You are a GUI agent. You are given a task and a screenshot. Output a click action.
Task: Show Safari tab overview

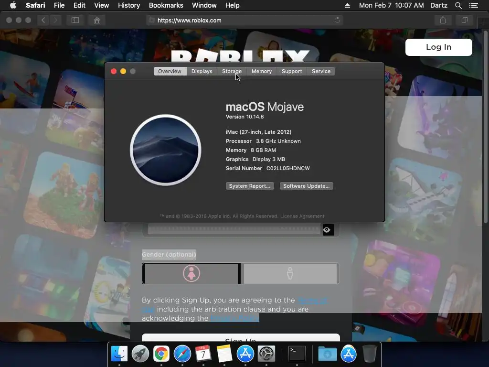pyautogui.click(x=464, y=20)
